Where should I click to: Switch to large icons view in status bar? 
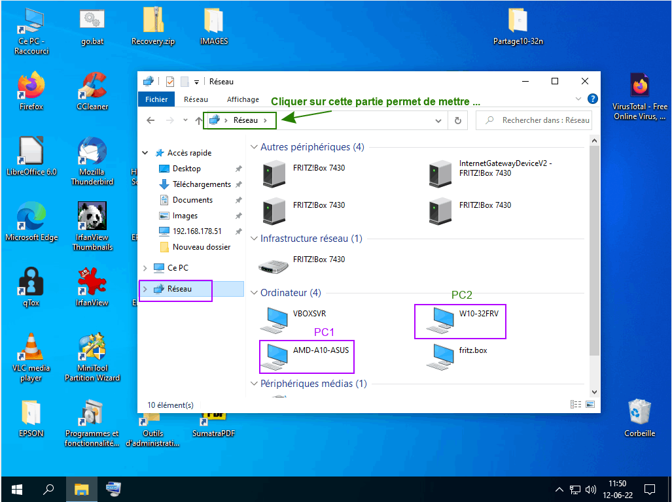590,405
